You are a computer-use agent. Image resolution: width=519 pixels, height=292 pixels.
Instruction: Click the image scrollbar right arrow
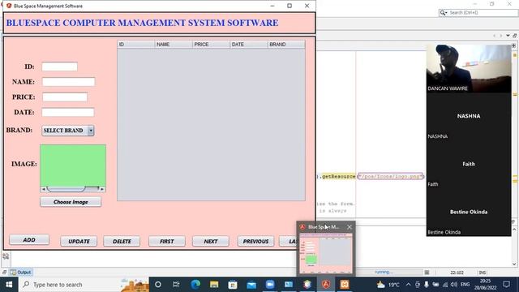(x=102, y=189)
